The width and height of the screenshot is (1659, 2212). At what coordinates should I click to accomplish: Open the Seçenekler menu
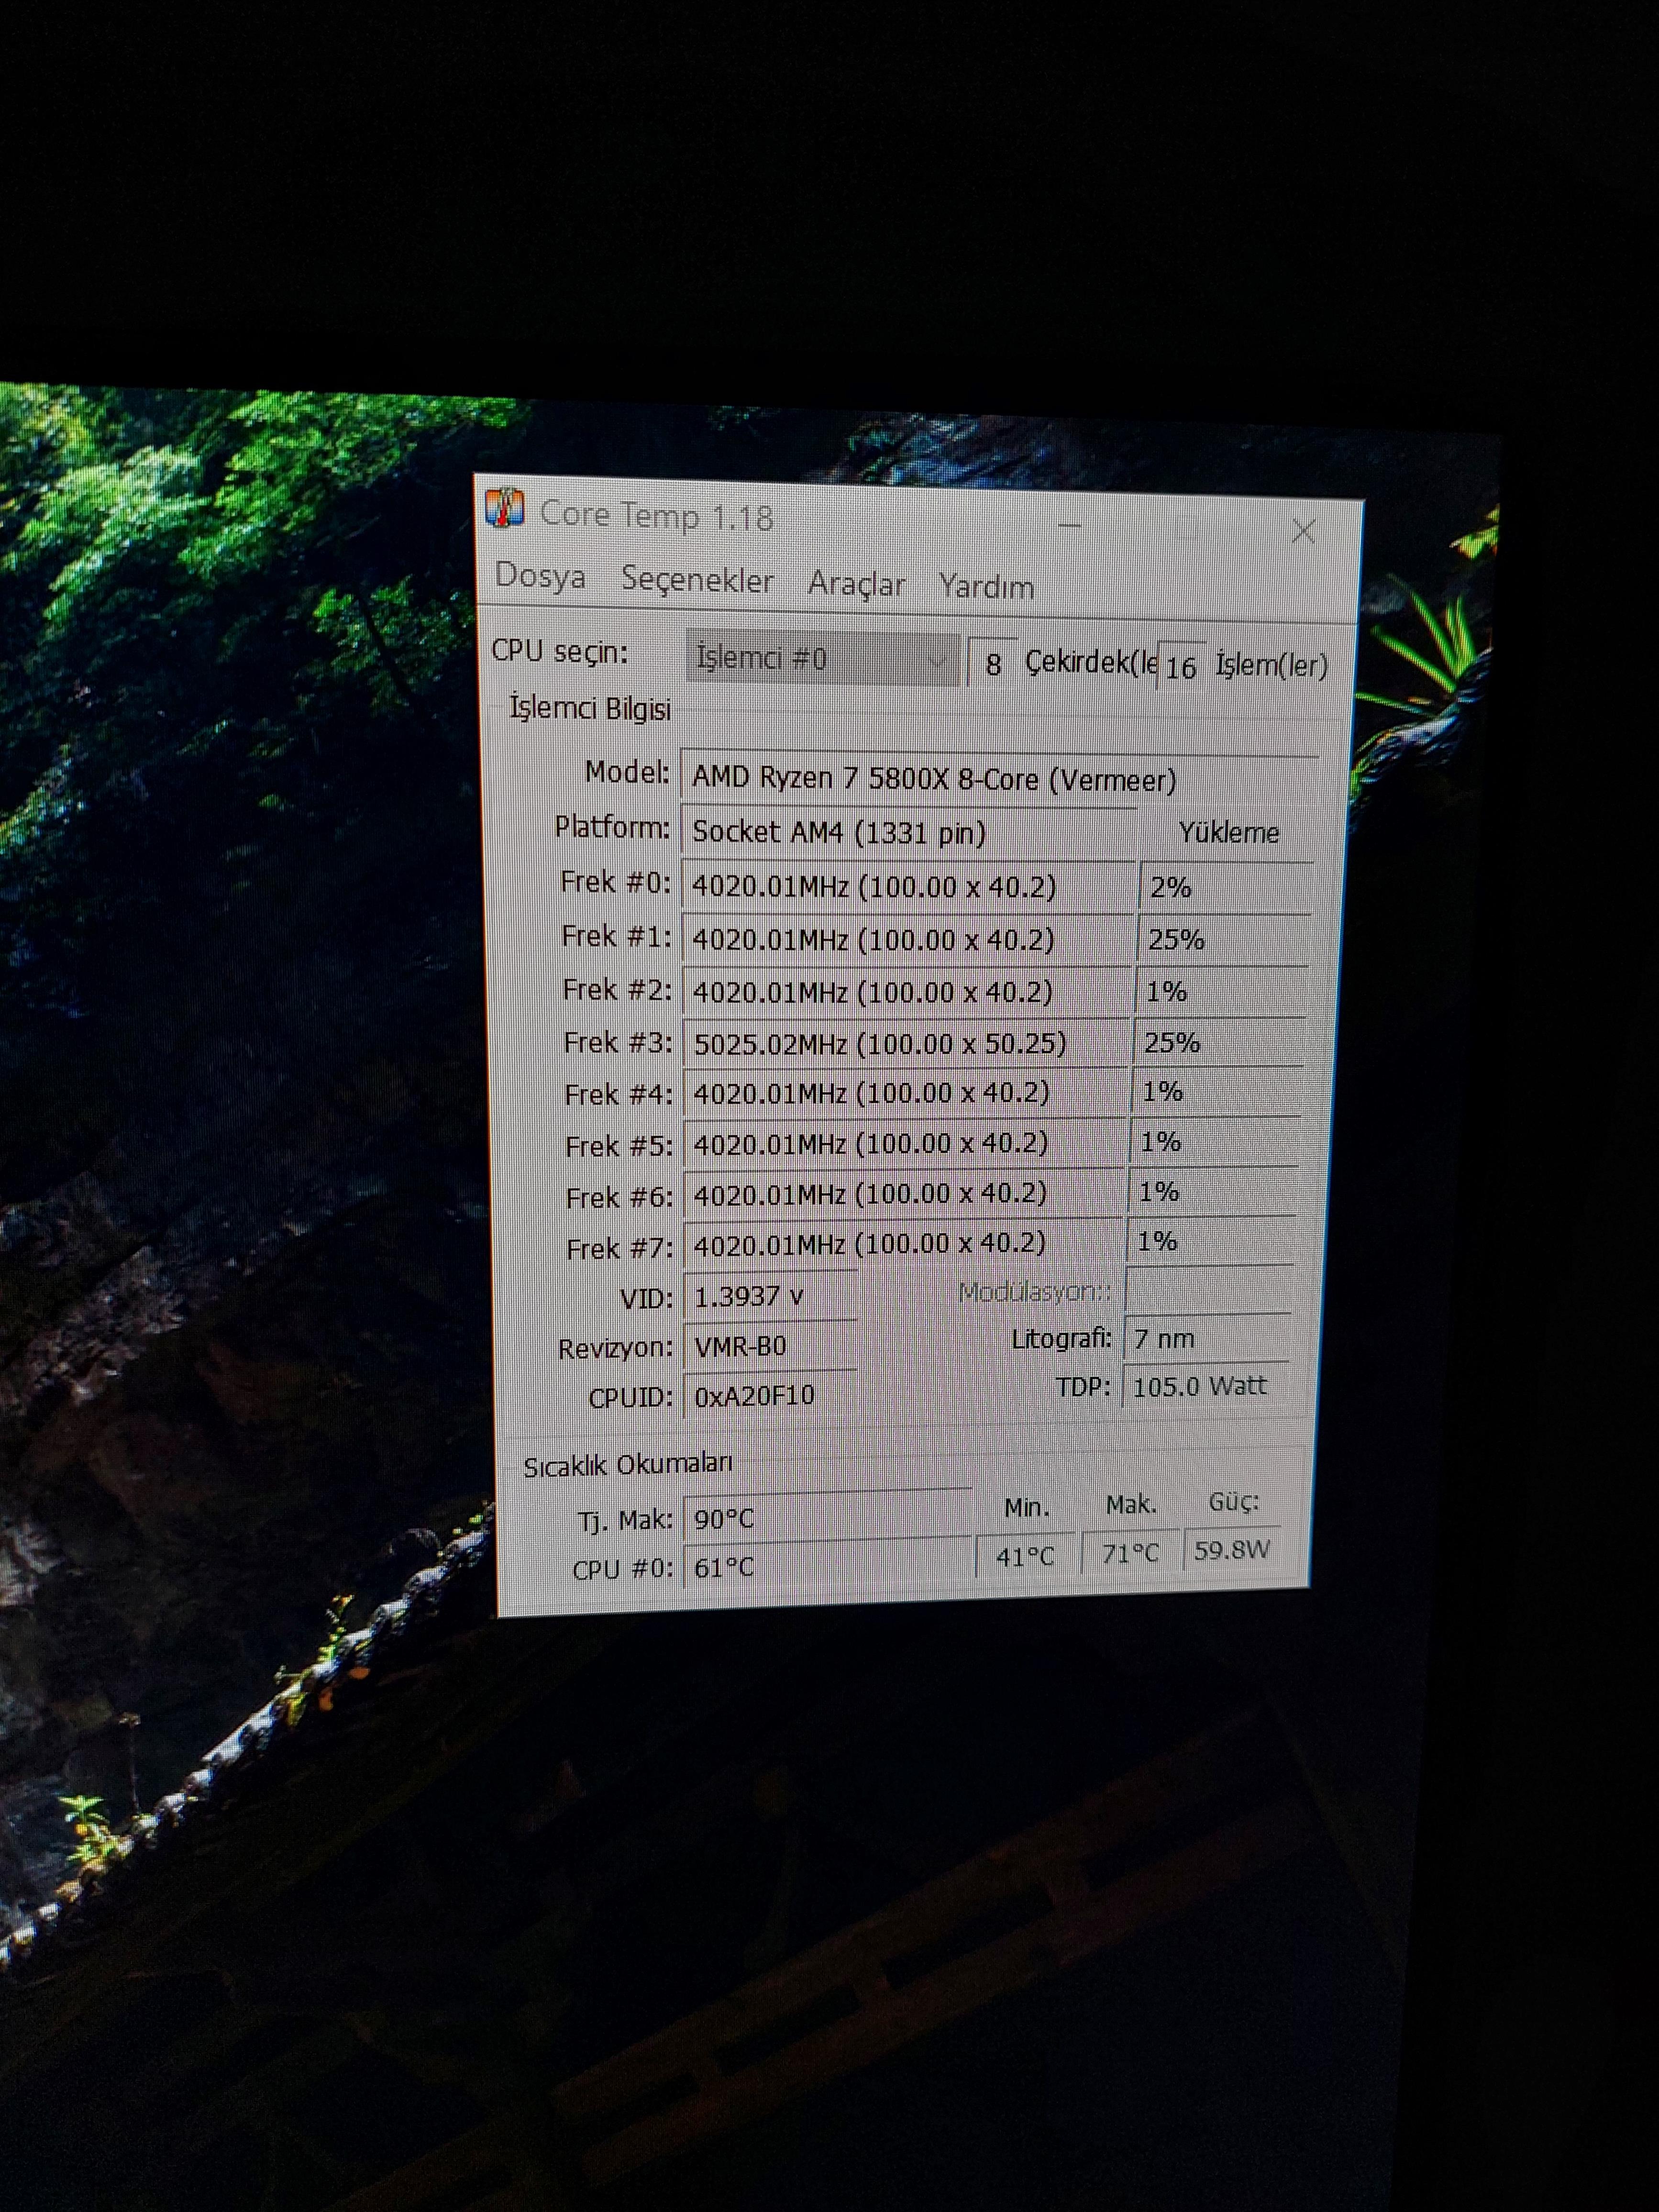[x=697, y=580]
